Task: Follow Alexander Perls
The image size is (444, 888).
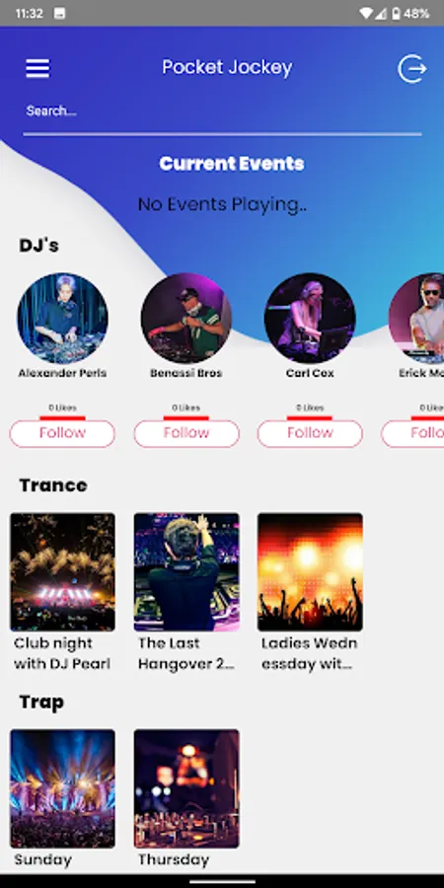Action: tap(62, 433)
